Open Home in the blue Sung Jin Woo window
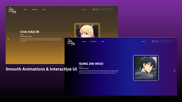The width and height of the screenshot is (182, 102). [x=84, y=41]
